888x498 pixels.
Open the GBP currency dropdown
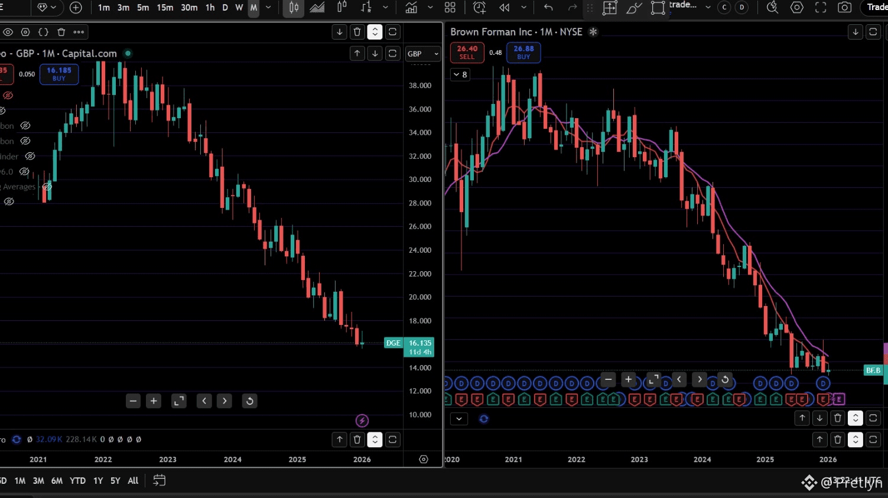[x=423, y=54]
